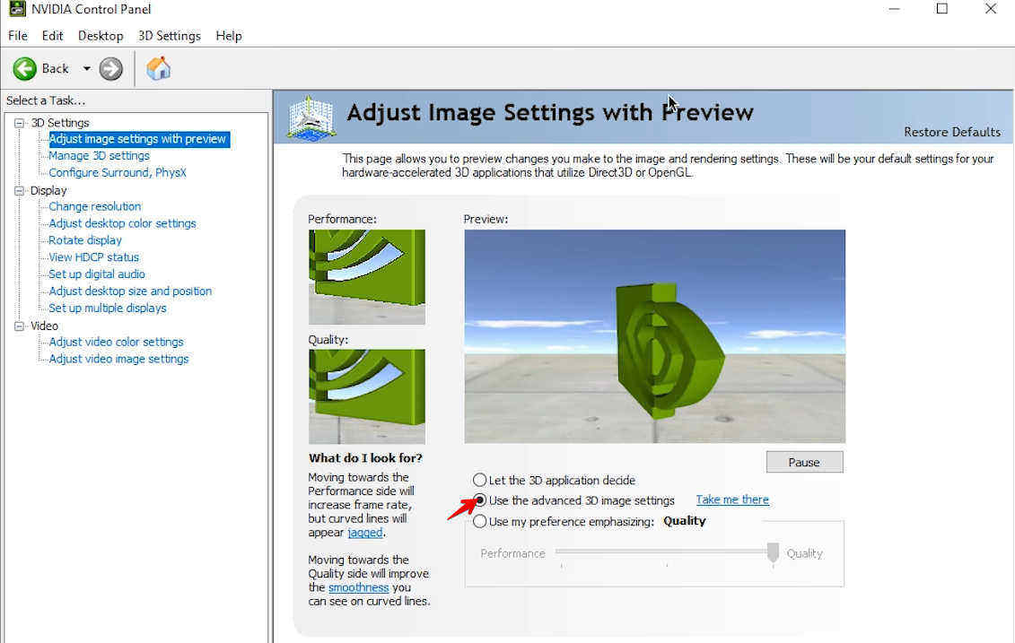1015x643 pixels.
Task: Enable Use the advanced 3D image settings
Action: [x=480, y=500]
